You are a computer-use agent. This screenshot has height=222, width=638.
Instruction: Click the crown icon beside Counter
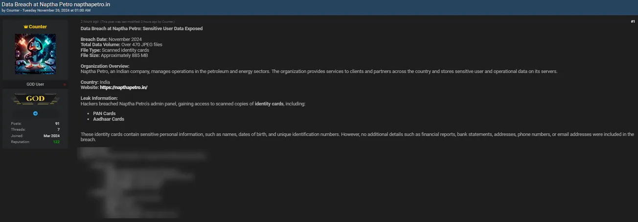click(x=26, y=27)
